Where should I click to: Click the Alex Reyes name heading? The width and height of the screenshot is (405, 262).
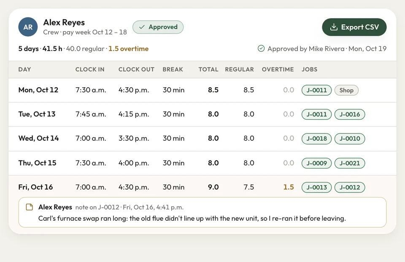click(64, 22)
